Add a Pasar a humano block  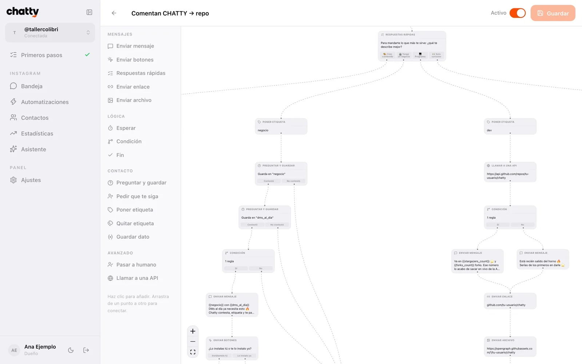click(x=140, y=265)
